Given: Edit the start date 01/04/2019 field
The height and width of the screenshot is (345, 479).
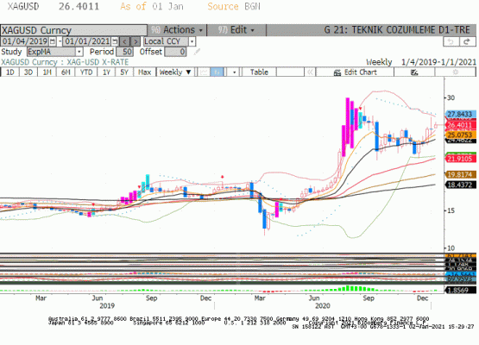Looking at the screenshot, I should pos(25,41).
